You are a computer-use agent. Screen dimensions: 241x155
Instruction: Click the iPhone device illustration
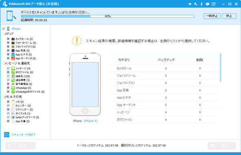pyautogui.click(x=85, y=85)
